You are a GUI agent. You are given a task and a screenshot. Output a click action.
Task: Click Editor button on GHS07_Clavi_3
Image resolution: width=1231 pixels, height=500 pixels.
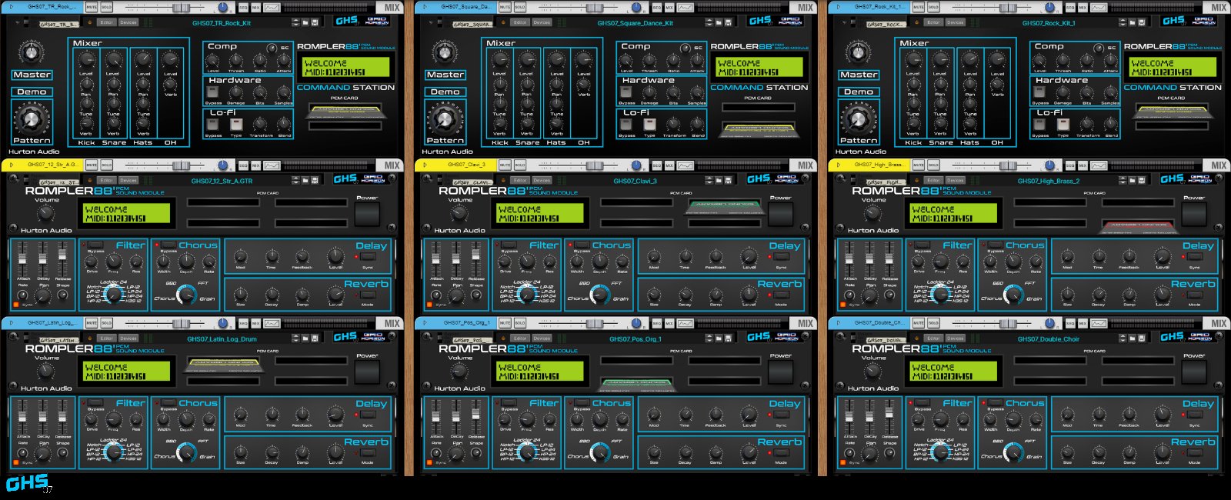click(520, 181)
